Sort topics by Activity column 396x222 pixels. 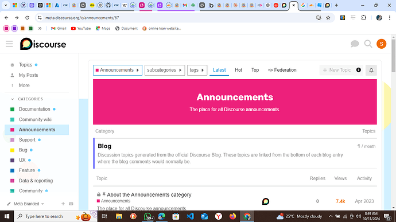tap(364, 178)
